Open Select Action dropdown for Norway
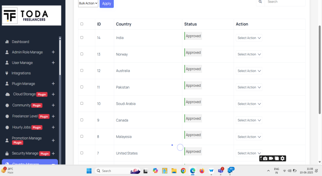This screenshot has height=176, width=322. pos(249,55)
